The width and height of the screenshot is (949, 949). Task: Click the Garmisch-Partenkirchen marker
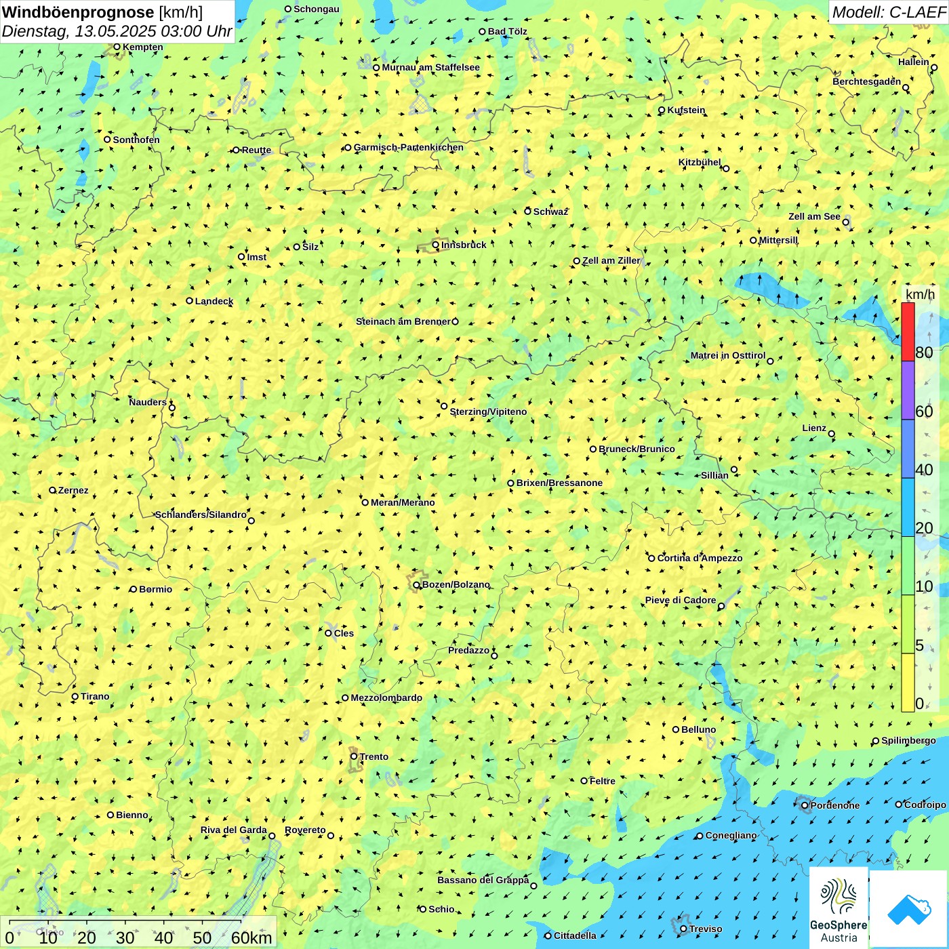(348, 148)
